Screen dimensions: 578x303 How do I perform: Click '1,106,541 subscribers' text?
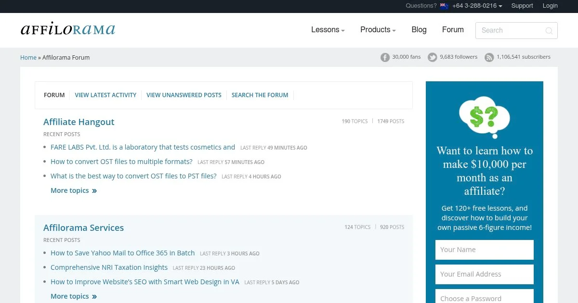(x=524, y=57)
